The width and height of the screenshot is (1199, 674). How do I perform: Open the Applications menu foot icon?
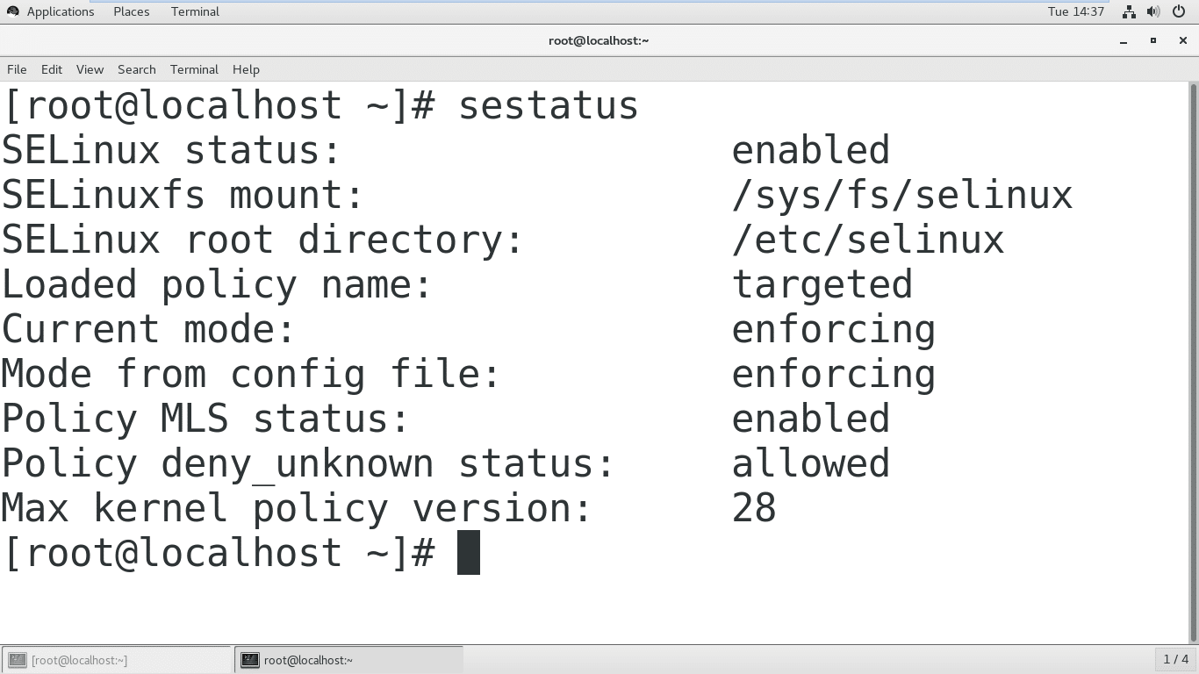tap(12, 11)
